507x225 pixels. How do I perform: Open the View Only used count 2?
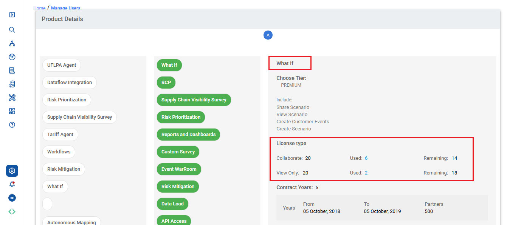click(366, 173)
